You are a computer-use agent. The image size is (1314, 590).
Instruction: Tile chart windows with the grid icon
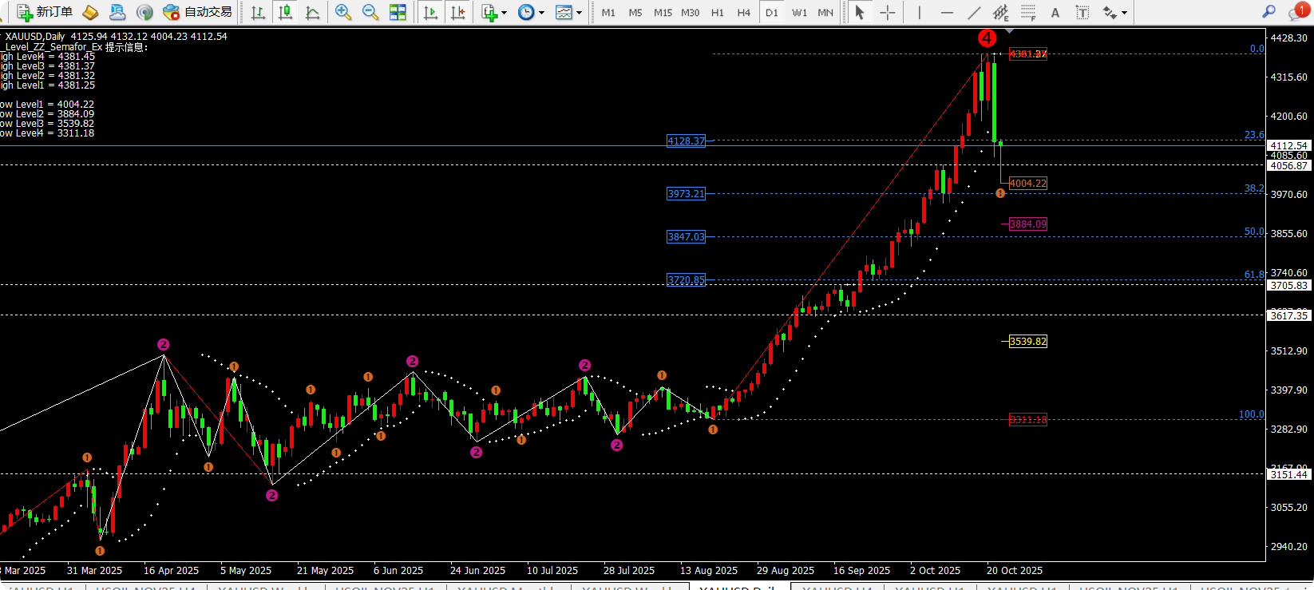pos(398,13)
